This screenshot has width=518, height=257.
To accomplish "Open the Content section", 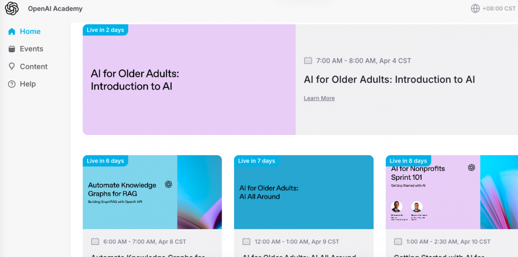I will click(x=34, y=67).
